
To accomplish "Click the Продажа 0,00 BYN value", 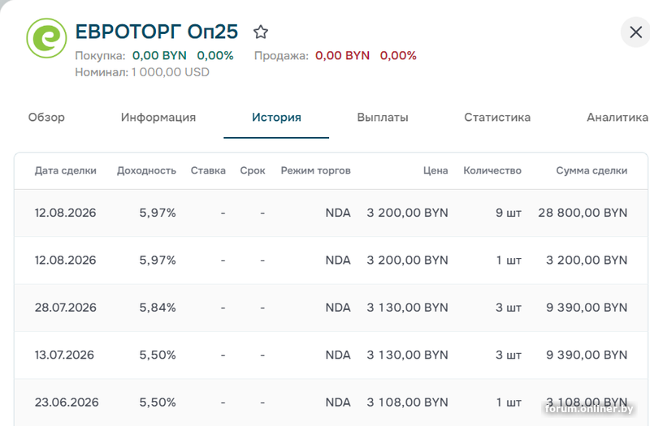I will point(342,55).
